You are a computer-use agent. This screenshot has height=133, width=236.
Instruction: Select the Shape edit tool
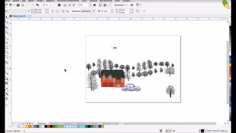click(7, 22)
